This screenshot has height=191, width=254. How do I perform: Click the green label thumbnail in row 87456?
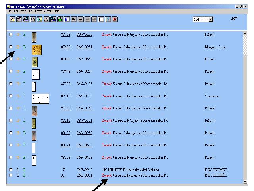(x=35, y=62)
